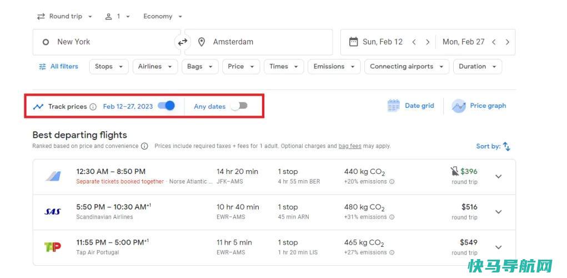
Task: Expand the $549 Tap Air Portugal flight
Action: pyautogui.click(x=499, y=247)
